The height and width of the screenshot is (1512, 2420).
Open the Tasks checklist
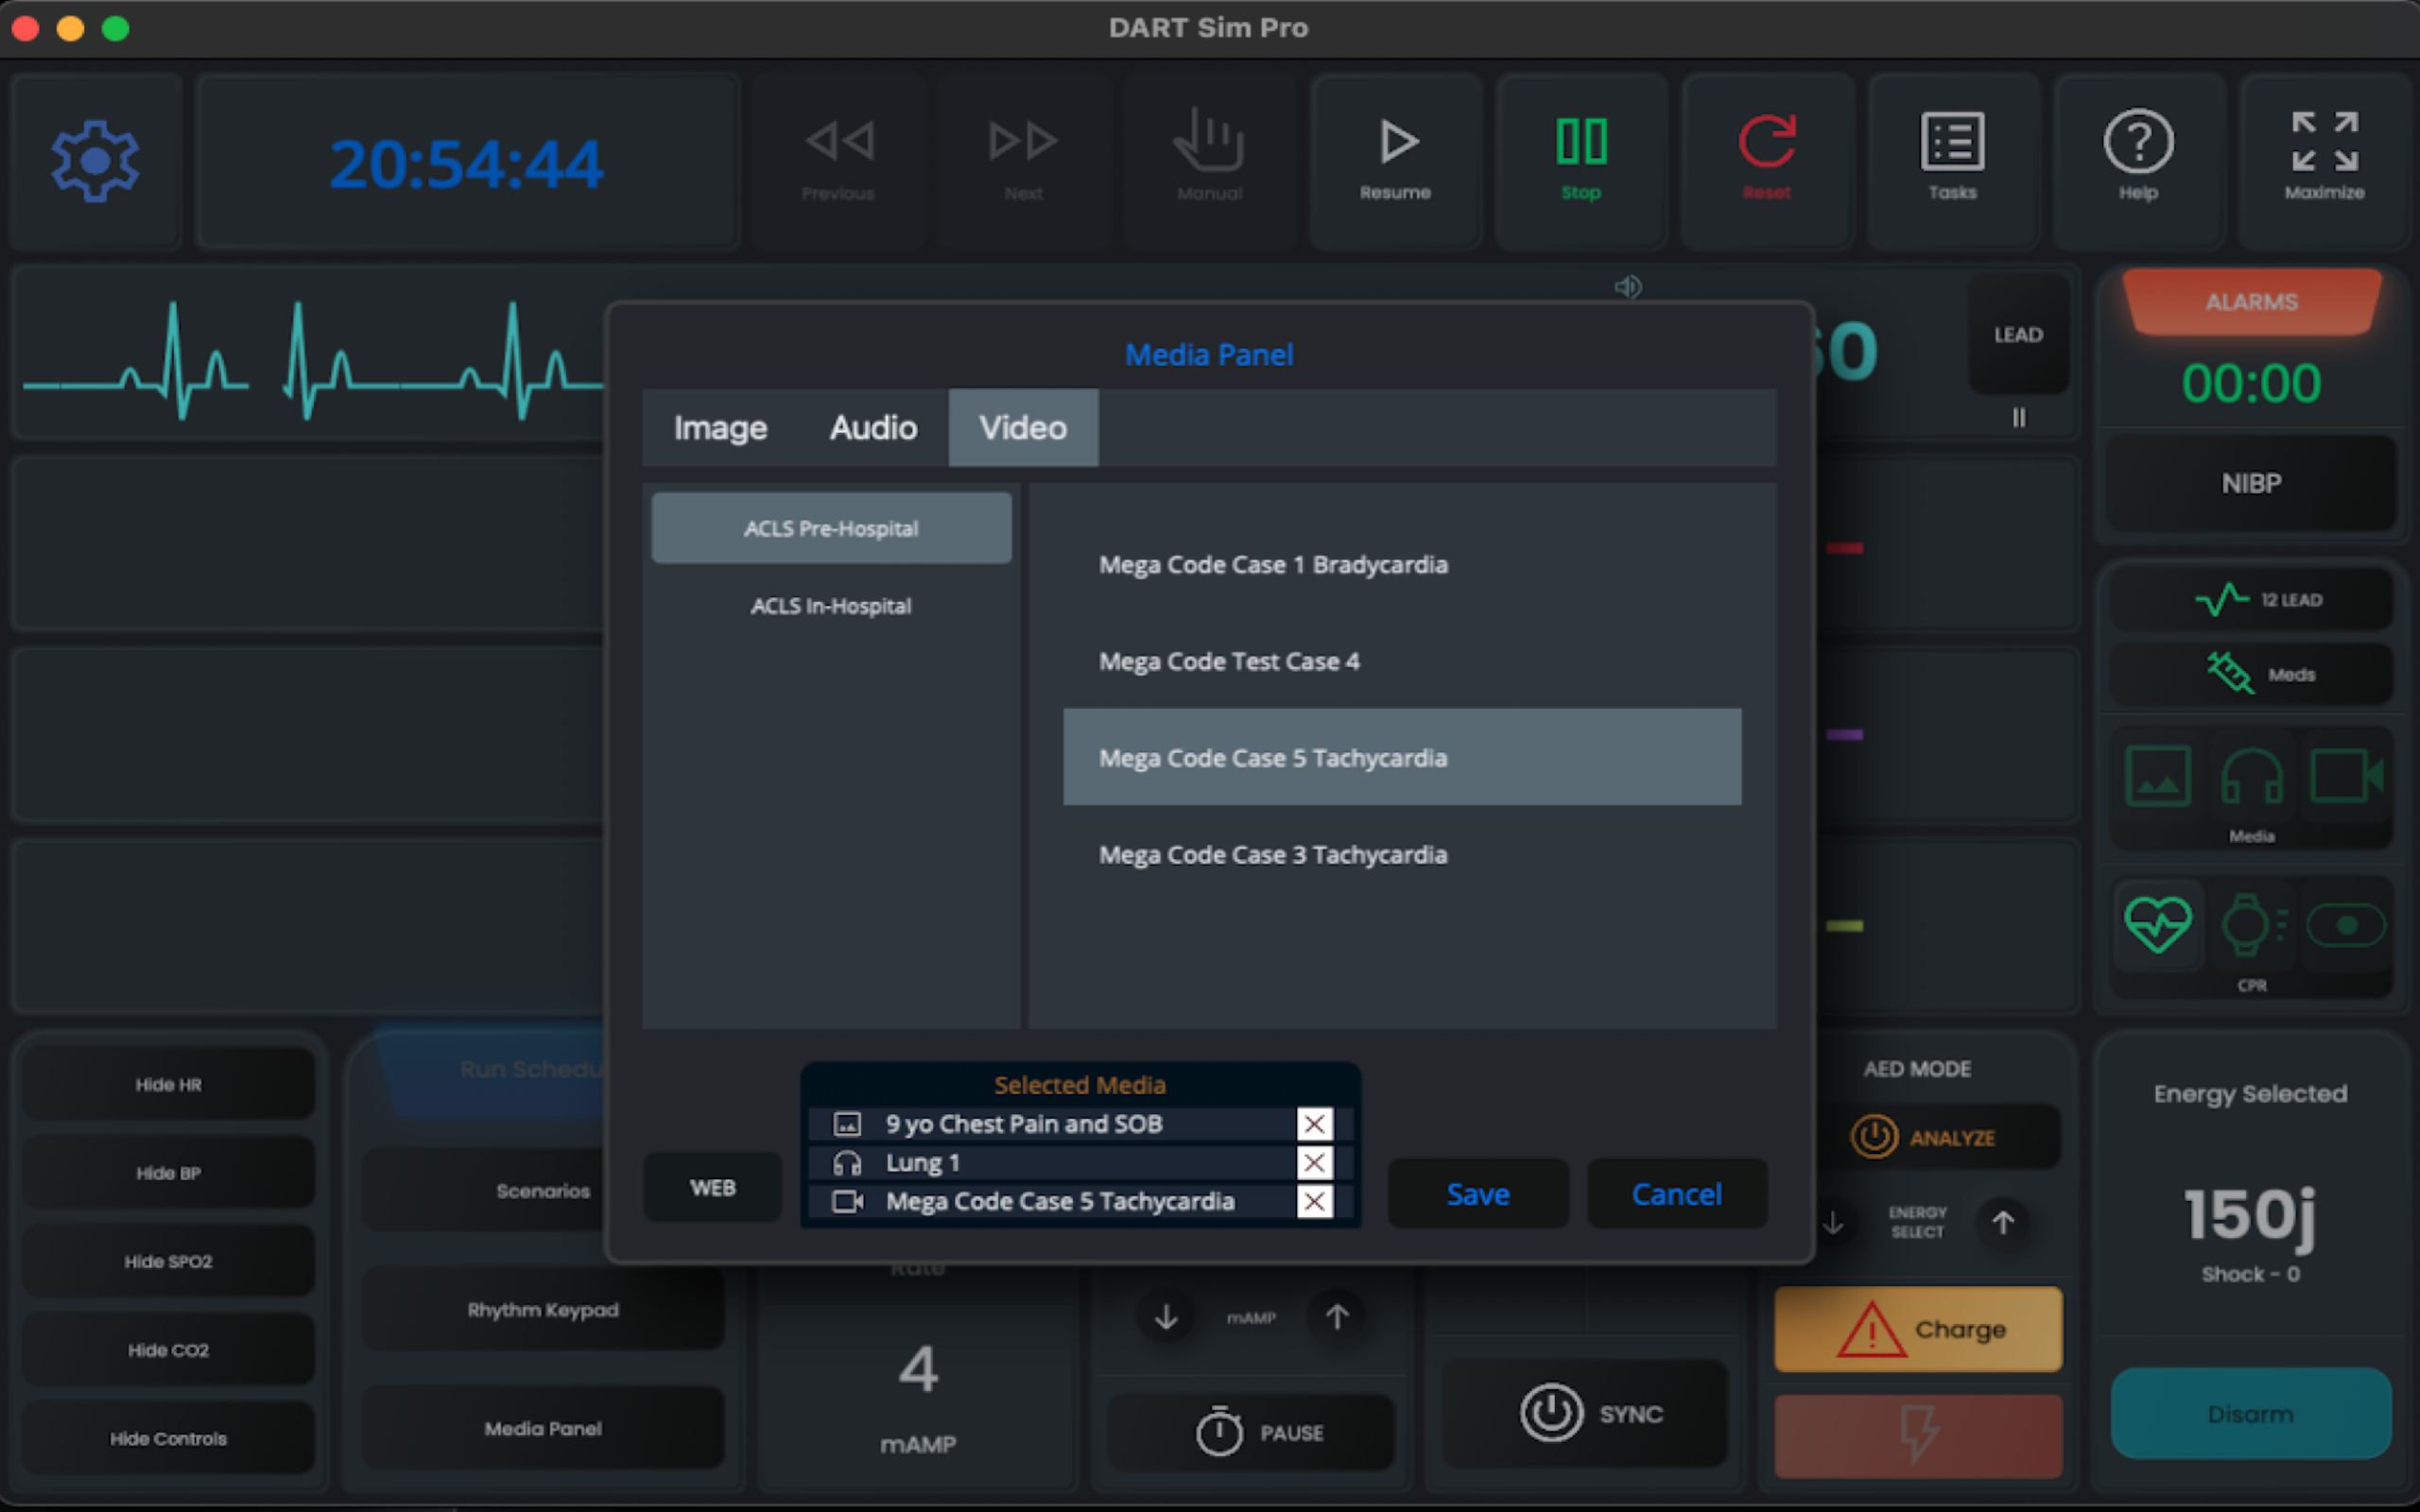pyautogui.click(x=1952, y=160)
